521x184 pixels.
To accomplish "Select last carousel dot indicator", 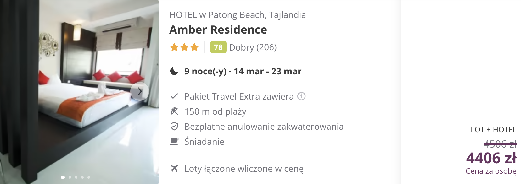I will (89, 177).
